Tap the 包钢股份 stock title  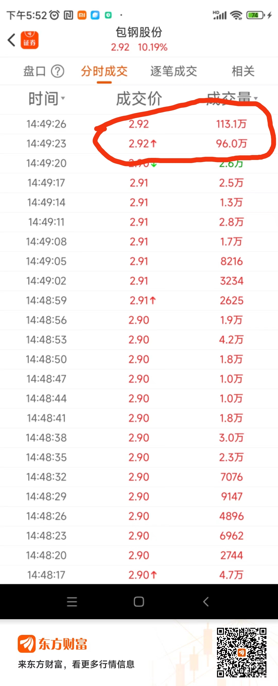pyautogui.click(x=139, y=32)
